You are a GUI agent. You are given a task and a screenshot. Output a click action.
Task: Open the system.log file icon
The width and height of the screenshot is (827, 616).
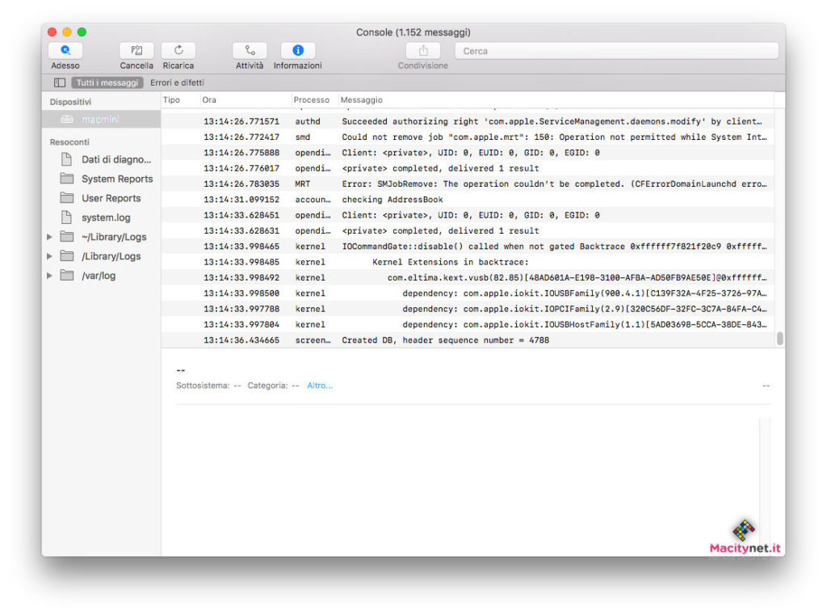pyautogui.click(x=67, y=217)
